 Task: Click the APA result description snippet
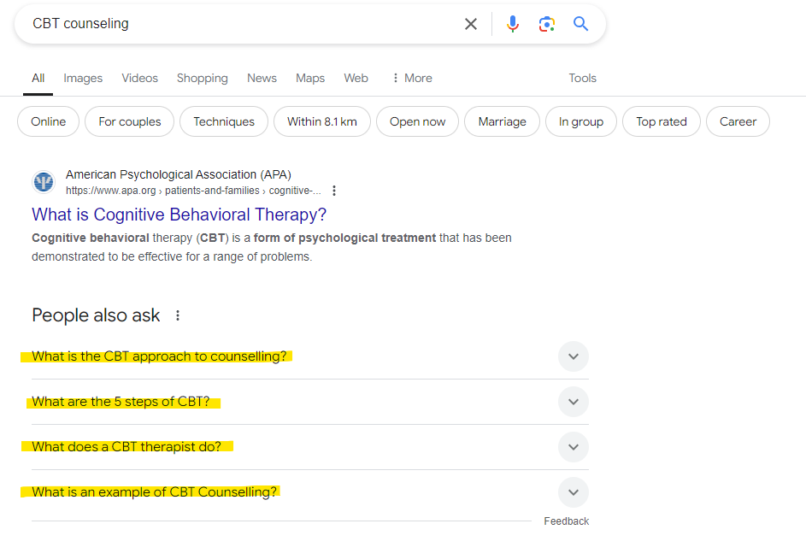[272, 247]
